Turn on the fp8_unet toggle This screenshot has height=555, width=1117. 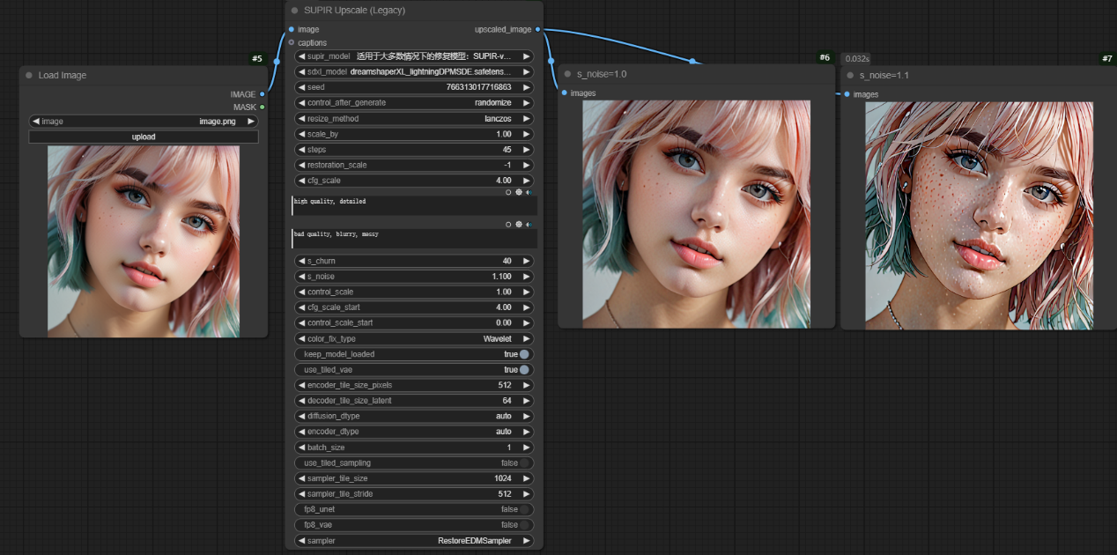pos(523,509)
